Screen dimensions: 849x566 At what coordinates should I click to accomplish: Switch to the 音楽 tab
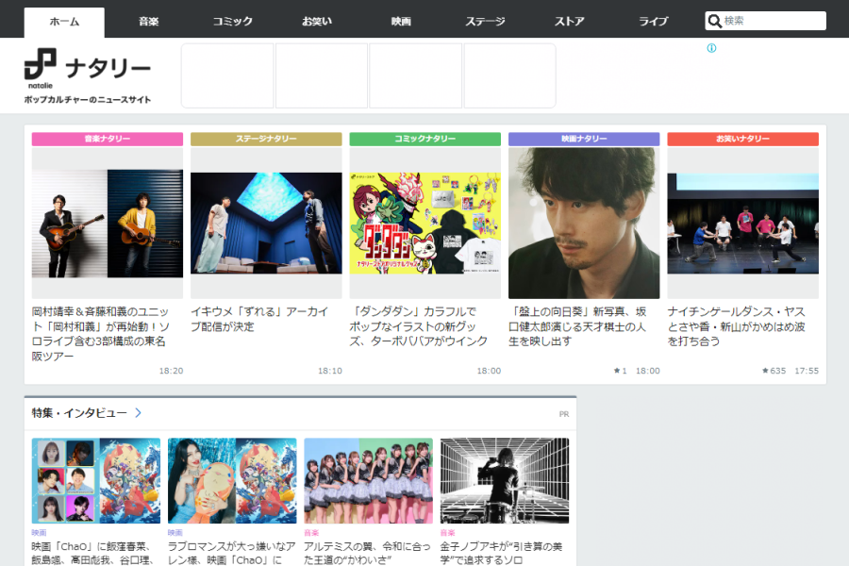tap(148, 22)
